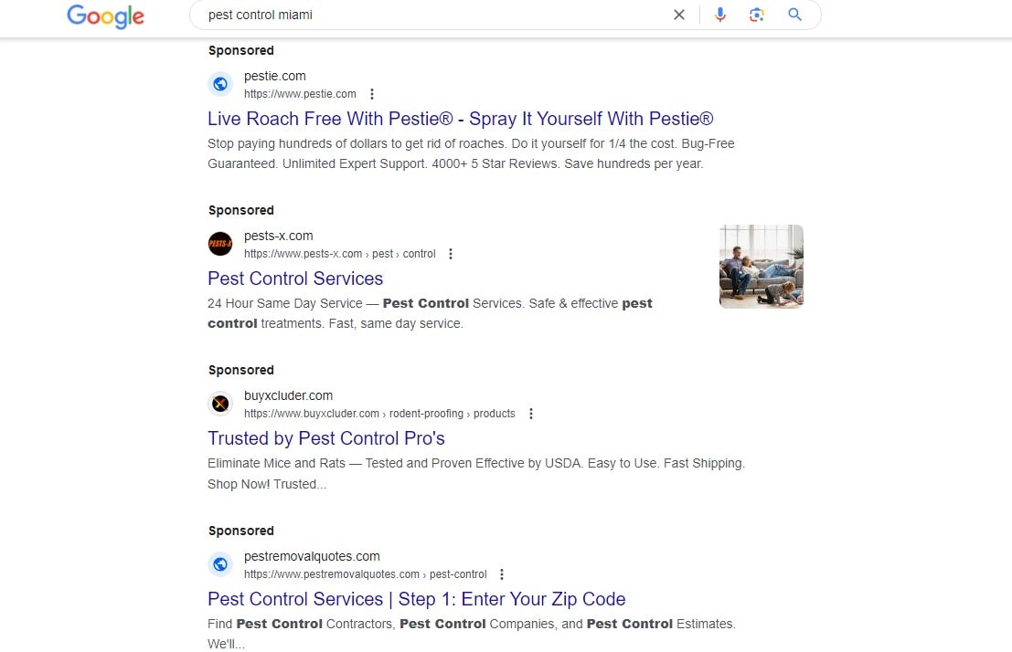Screen dimensions: 1012x652
Task: Click the Google logo
Action: [x=105, y=16]
